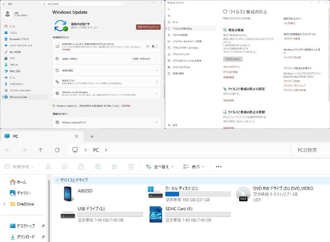Open the advanced options (詳細オプション) row chevron
Screen dimensions: 330x242
tap(157, 82)
